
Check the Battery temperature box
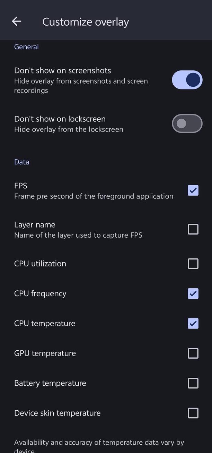coord(193,383)
